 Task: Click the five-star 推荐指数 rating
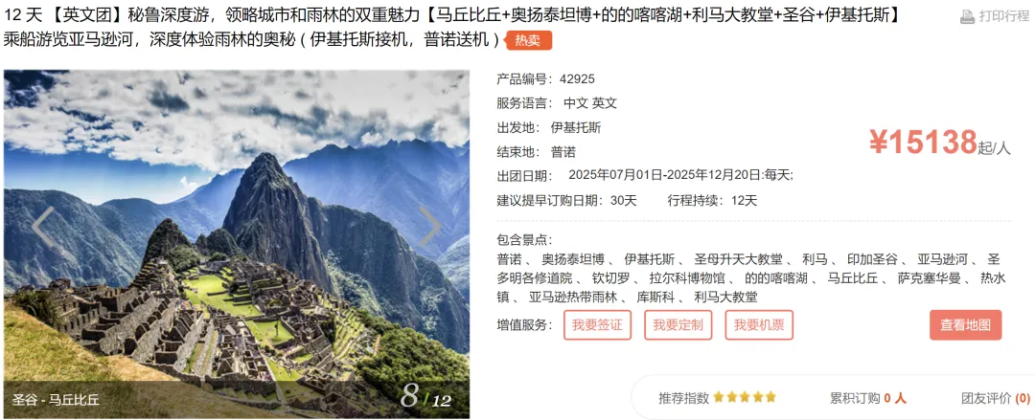pos(744,398)
